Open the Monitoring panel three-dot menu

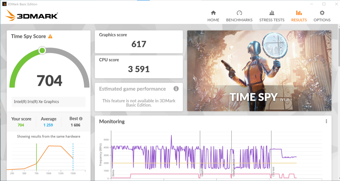pyautogui.click(x=326, y=121)
